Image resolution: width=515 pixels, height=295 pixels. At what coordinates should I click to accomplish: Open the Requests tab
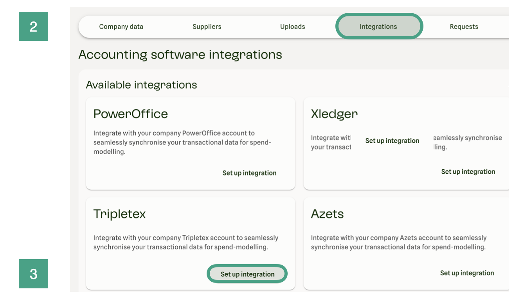tap(464, 27)
